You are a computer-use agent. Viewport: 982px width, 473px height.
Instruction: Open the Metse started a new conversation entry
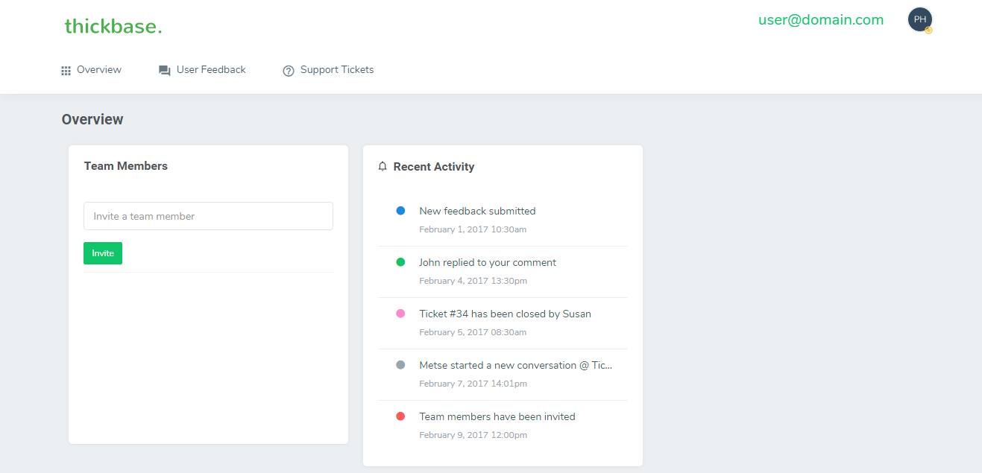515,366
